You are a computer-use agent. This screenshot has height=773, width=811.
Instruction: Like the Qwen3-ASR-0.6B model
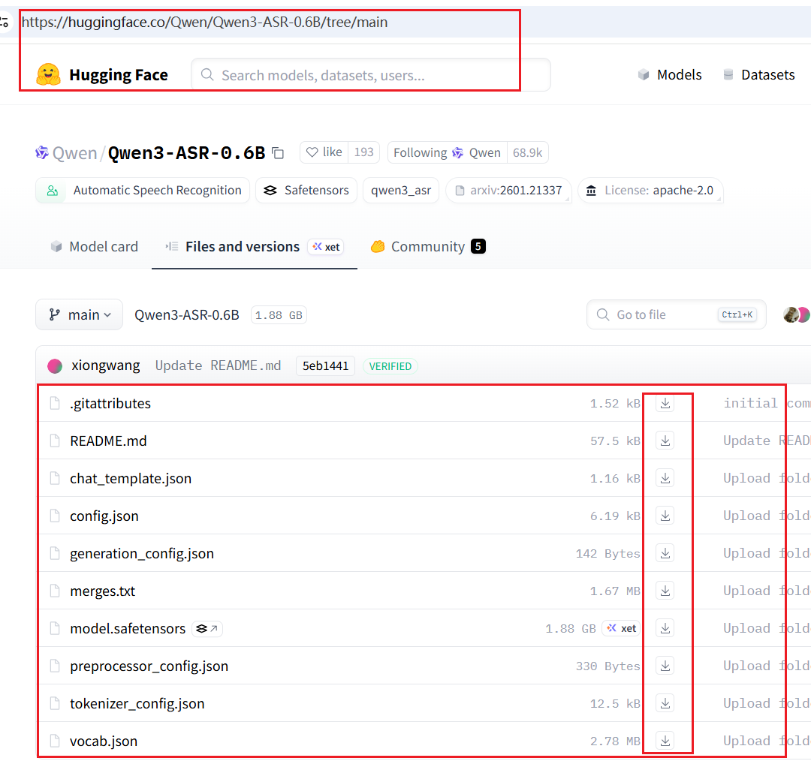[323, 152]
